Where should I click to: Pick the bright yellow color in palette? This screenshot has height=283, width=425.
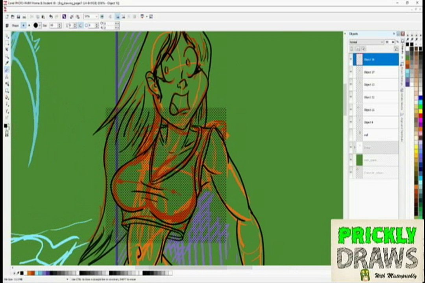(x=420, y=111)
